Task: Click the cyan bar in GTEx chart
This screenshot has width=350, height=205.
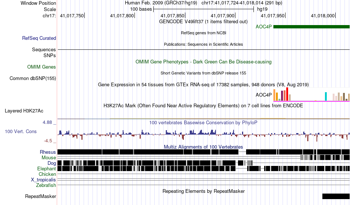Action: [326, 97]
